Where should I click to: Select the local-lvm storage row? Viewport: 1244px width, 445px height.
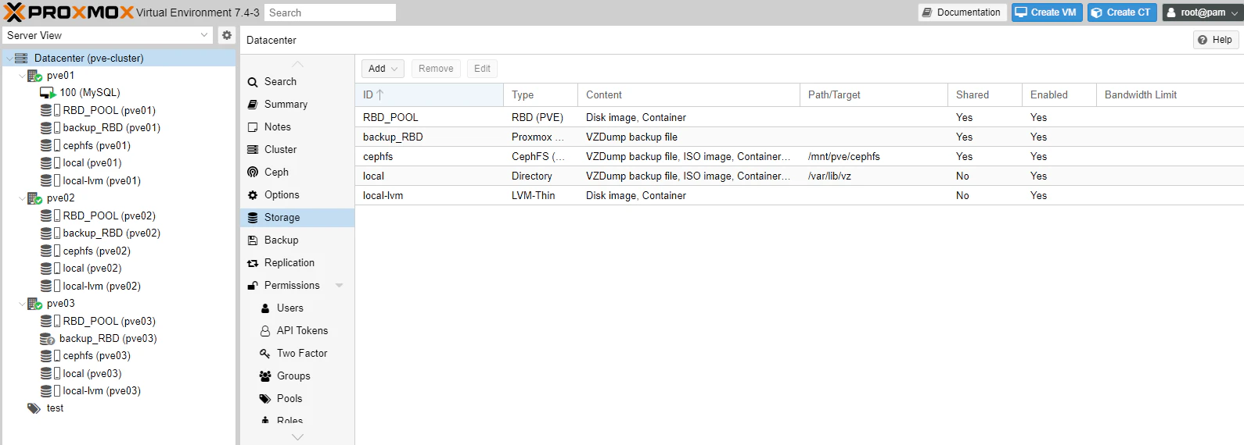tap(800, 196)
